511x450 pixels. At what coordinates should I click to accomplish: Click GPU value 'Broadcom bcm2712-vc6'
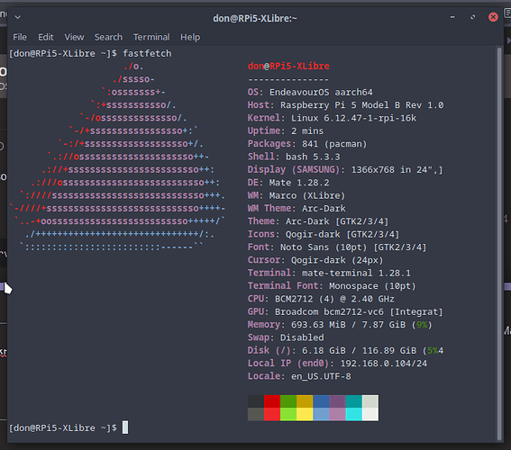click(329, 311)
